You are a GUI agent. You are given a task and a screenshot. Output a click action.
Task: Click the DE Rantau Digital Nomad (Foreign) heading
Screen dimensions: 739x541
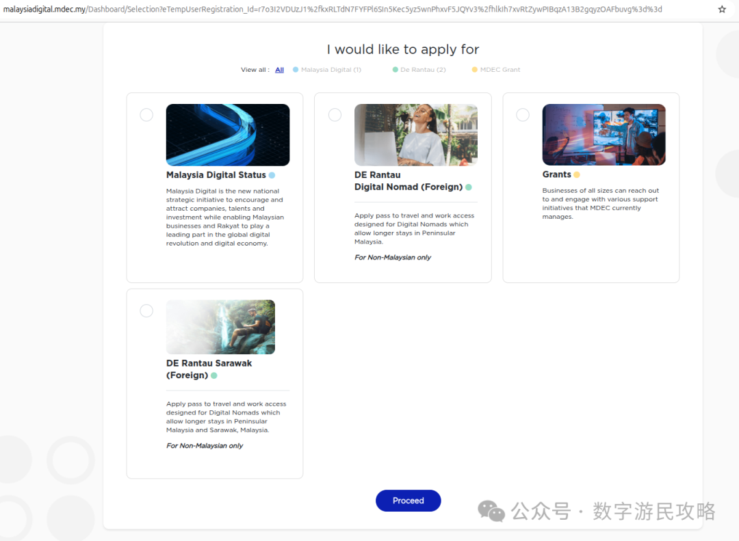[x=408, y=181]
